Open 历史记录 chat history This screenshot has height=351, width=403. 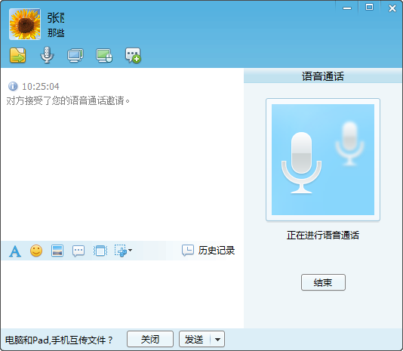point(208,251)
